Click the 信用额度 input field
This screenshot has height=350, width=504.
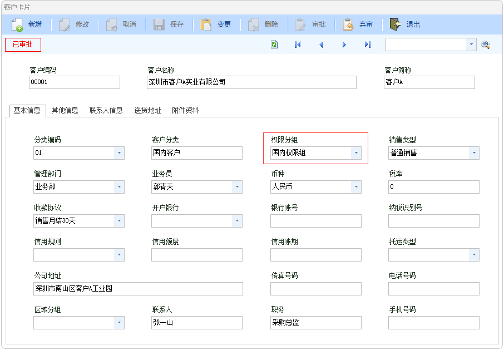[197, 255]
